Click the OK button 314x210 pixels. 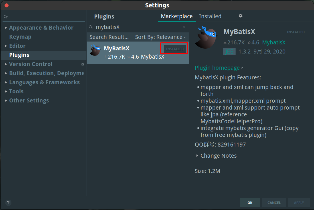pos(250,203)
